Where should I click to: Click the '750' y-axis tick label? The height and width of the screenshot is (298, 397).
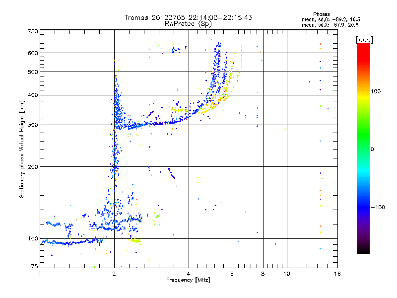pyautogui.click(x=33, y=31)
